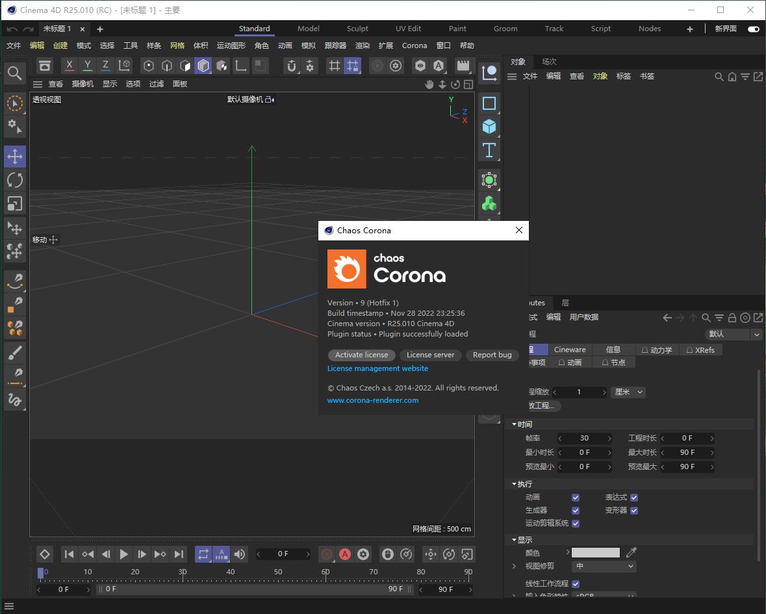Open the www.corona-renderer.com link
This screenshot has height=614, width=766.
(x=372, y=400)
